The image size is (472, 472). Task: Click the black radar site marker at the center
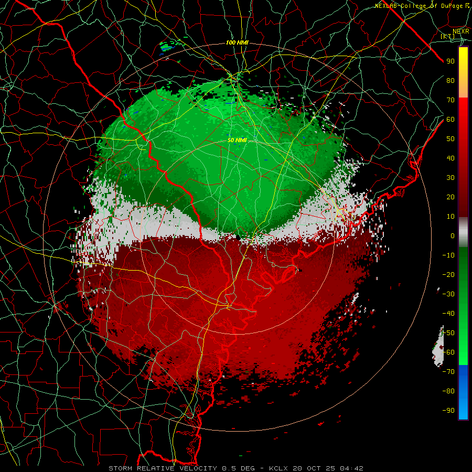(238, 238)
